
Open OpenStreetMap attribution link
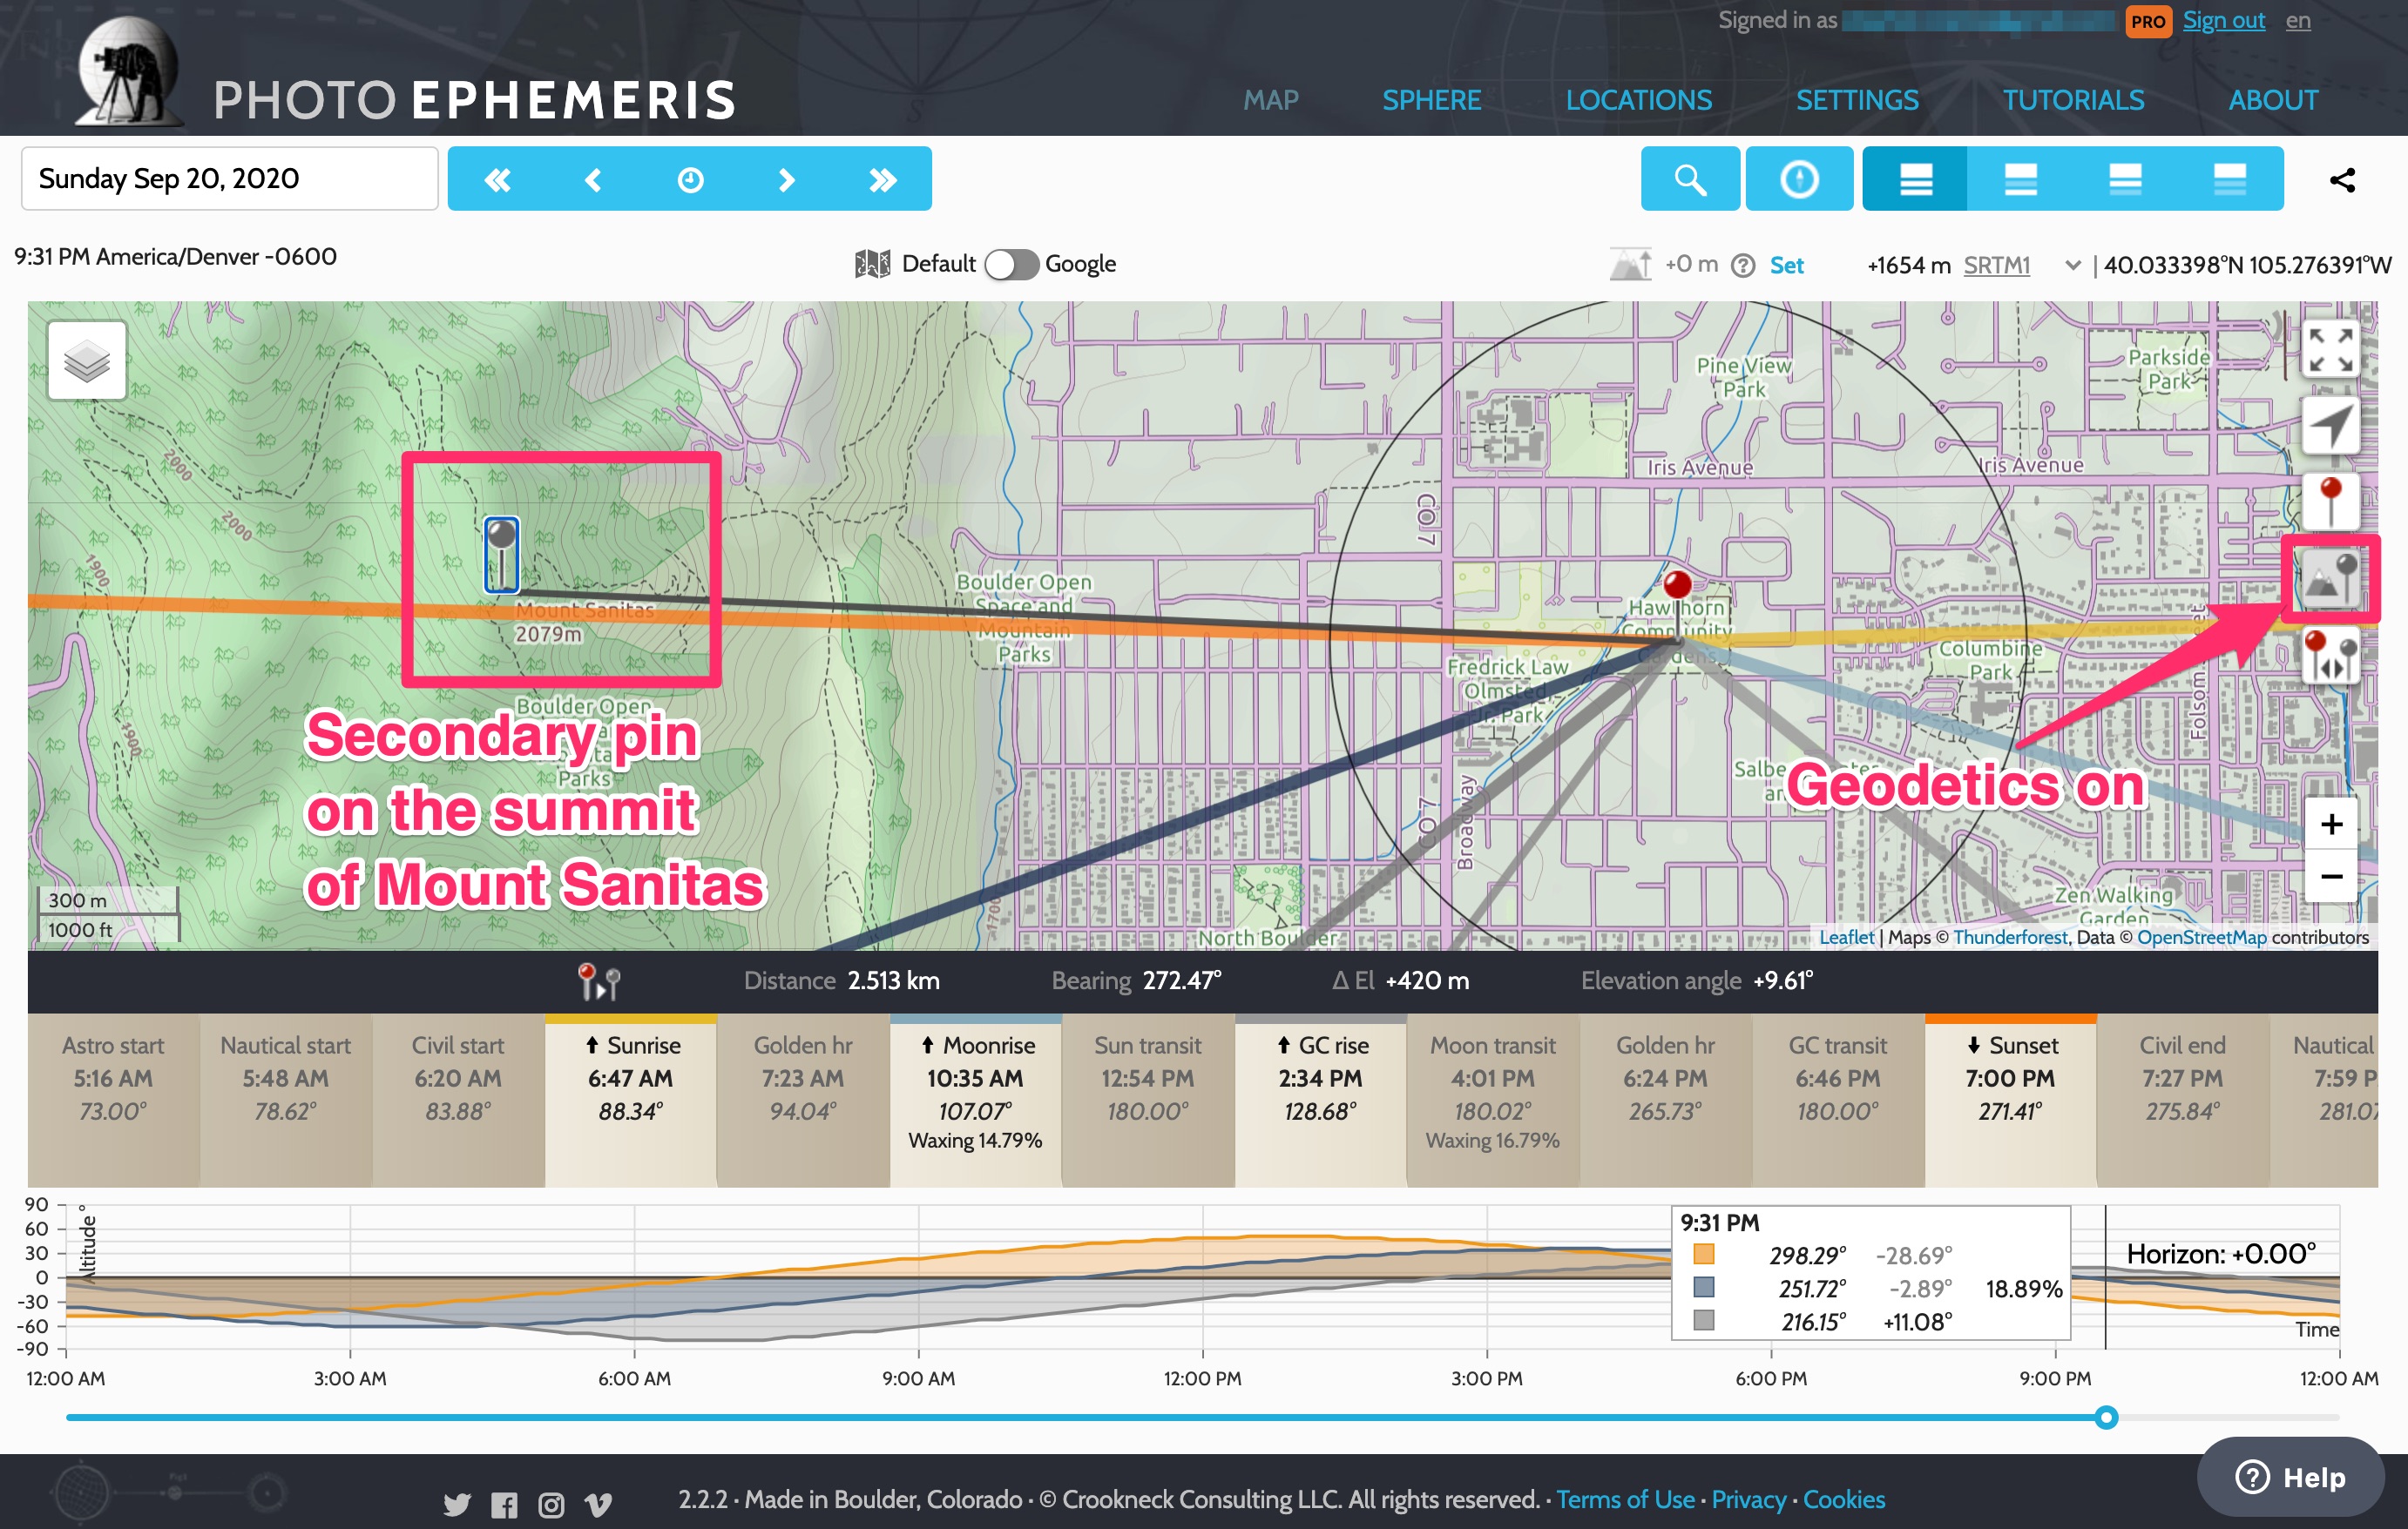2201,938
